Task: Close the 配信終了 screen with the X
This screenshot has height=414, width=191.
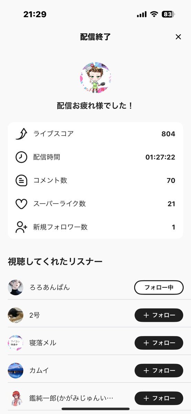Action: pyautogui.click(x=178, y=37)
